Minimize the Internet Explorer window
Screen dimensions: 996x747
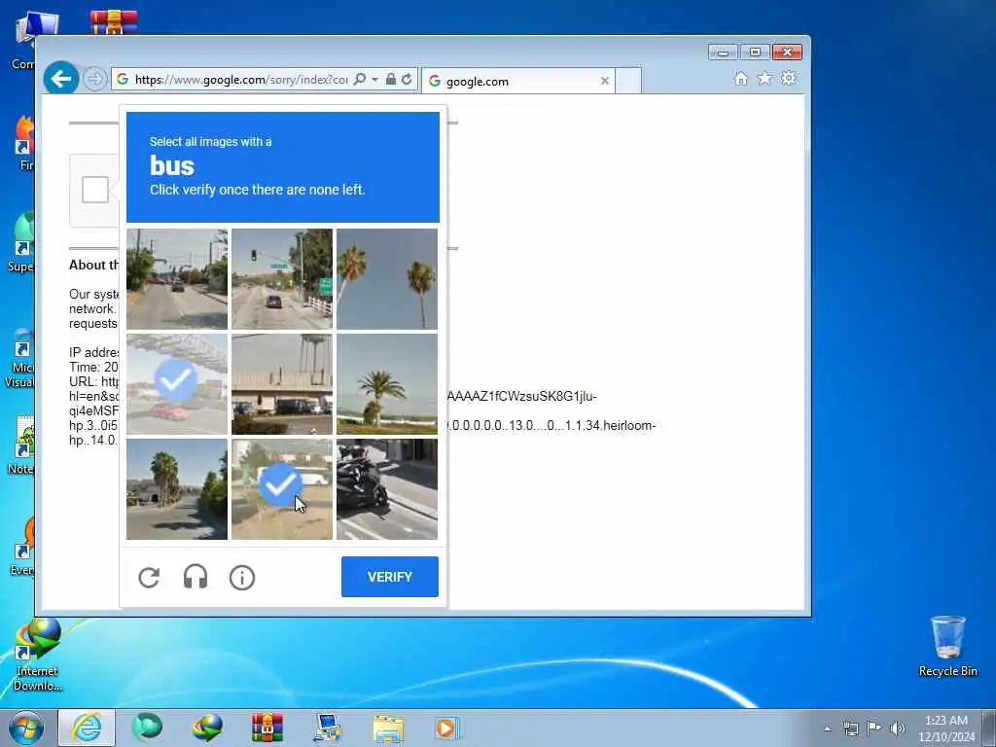pos(723,53)
